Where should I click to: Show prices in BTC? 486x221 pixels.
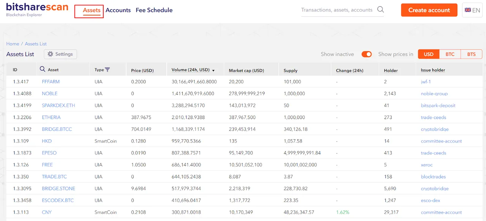(x=450, y=54)
